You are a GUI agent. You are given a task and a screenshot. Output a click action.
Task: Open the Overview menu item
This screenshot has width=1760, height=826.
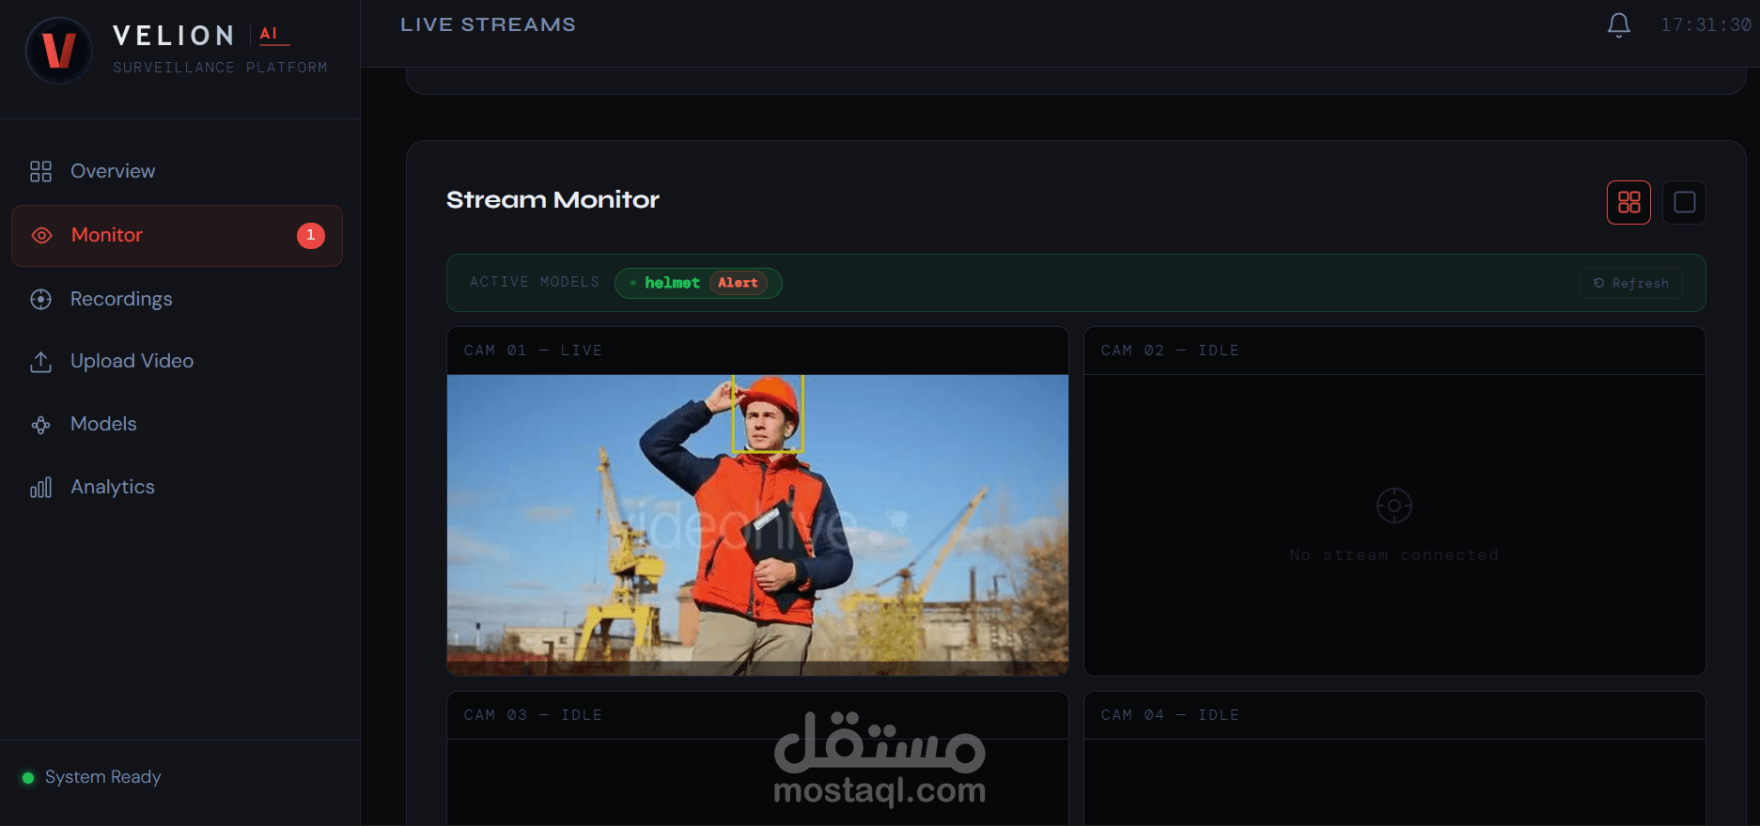coord(177,171)
